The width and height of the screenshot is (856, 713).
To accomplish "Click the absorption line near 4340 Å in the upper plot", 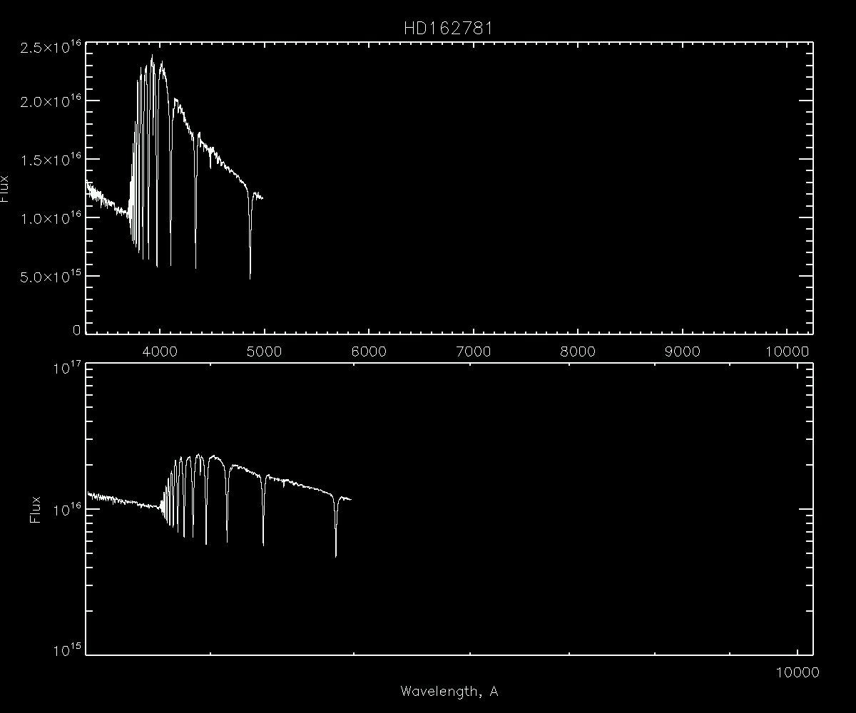I will [195, 203].
